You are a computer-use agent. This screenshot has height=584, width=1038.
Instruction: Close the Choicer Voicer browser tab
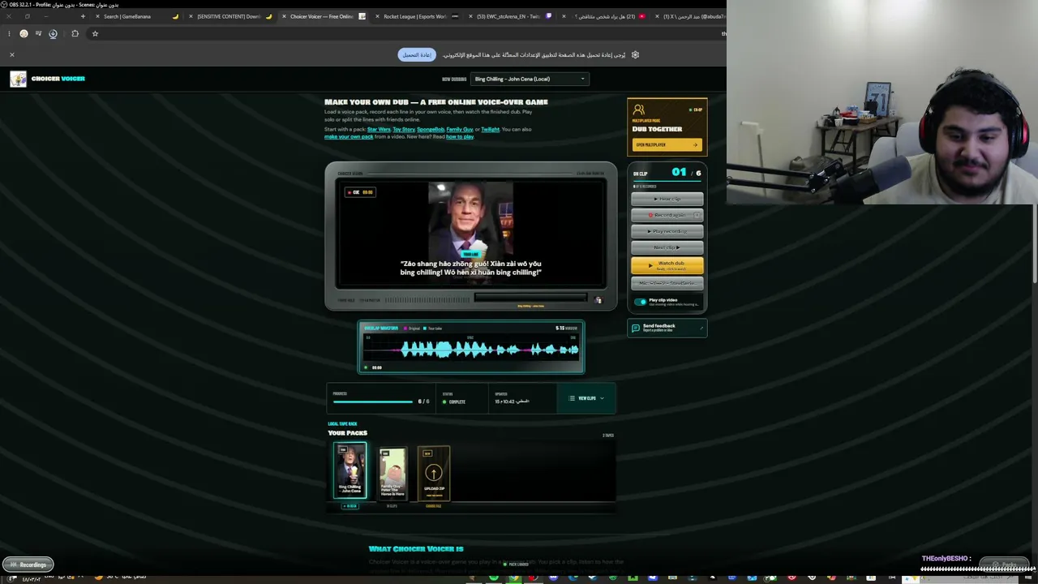tap(284, 16)
